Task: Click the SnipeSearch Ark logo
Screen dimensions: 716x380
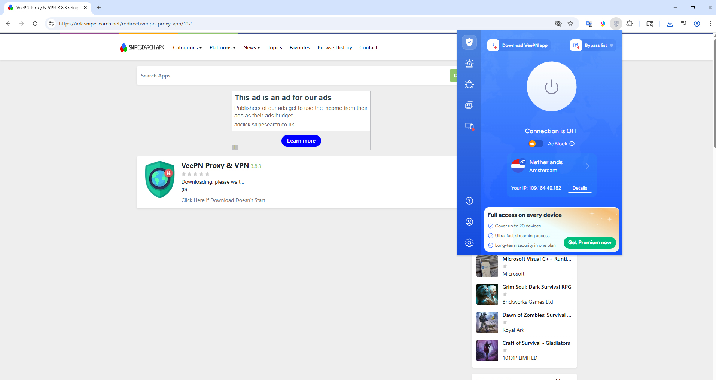Action: (142, 47)
